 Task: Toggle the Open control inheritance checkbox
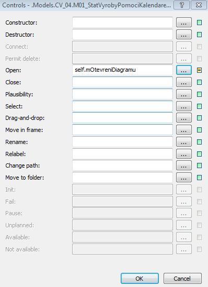click(200, 70)
